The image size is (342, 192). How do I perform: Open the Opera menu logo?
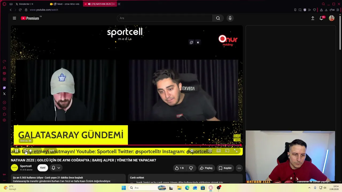click(4, 4)
